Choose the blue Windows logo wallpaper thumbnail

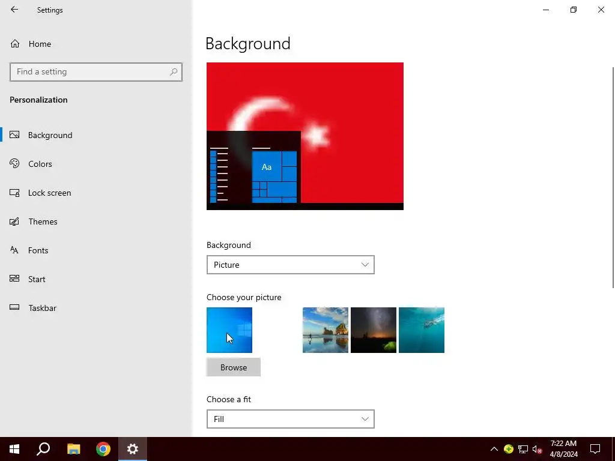(229, 330)
